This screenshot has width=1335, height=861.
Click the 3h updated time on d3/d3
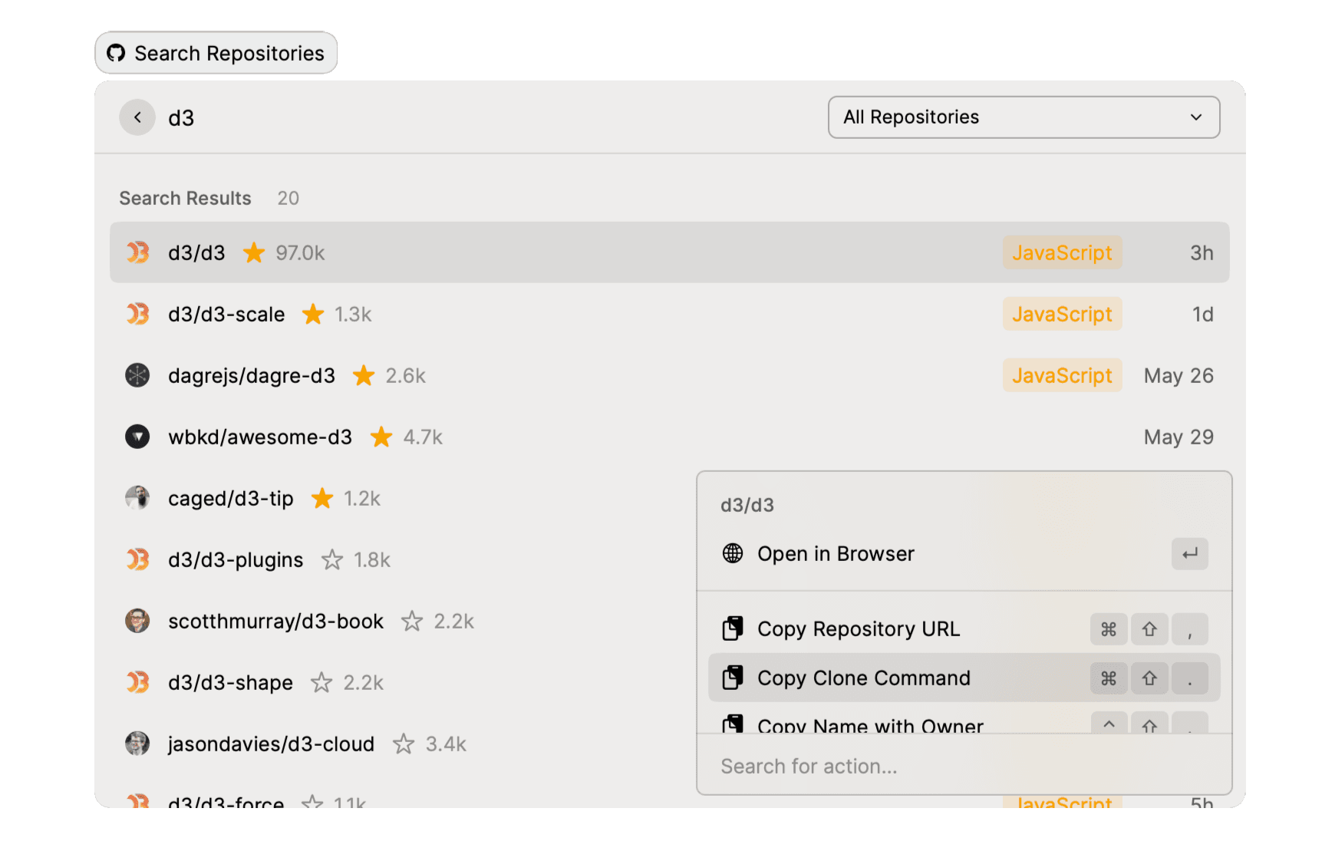click(x=1201, y=252)
